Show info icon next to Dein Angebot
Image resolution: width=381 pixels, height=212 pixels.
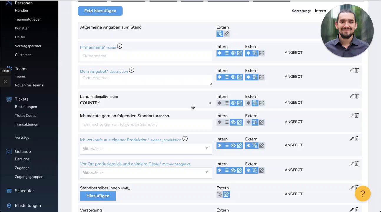point(132,70)
